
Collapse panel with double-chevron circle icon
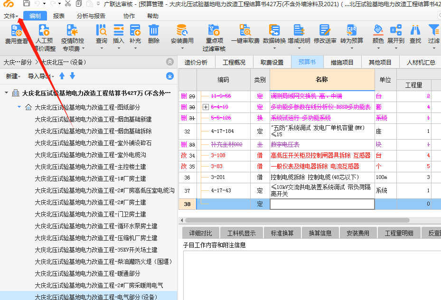click(170, 62)
